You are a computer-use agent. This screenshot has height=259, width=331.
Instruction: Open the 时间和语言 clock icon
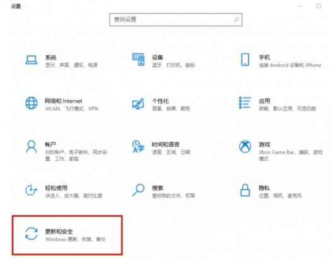(x=138, y=146)
